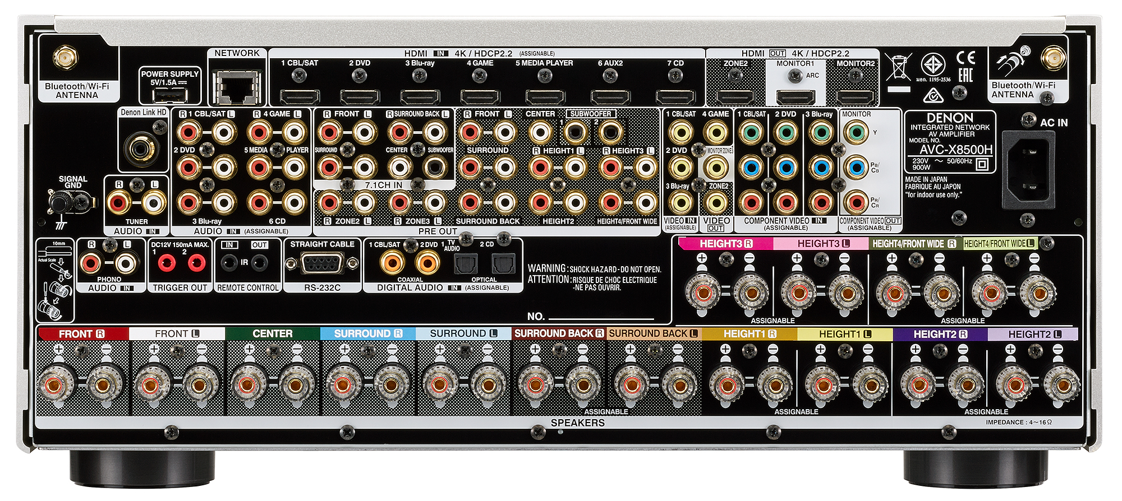Click the HEIGHT3 R positive speaker terminal
The image size is (1122, 501).
tap(703, 292)
